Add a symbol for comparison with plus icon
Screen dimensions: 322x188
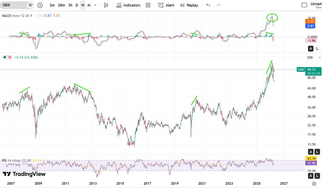[40, 5]
